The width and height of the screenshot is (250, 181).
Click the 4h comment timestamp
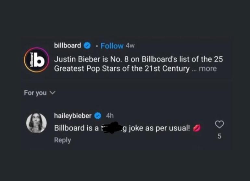110,116
